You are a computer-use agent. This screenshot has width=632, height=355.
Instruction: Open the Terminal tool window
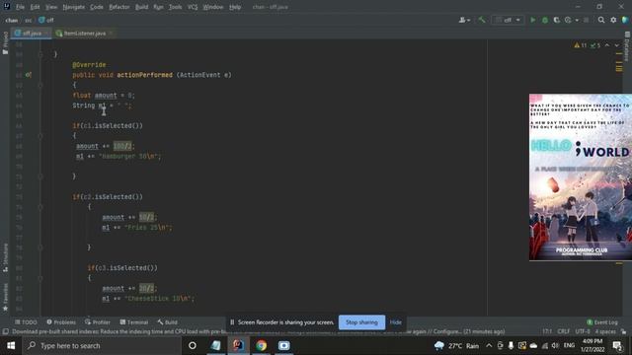tap(134, 322)
